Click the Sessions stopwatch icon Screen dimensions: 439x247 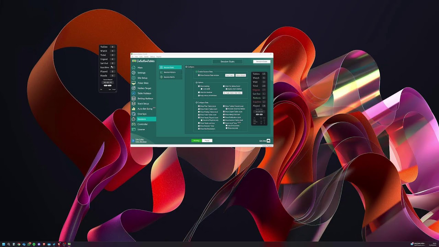(133, 119)
